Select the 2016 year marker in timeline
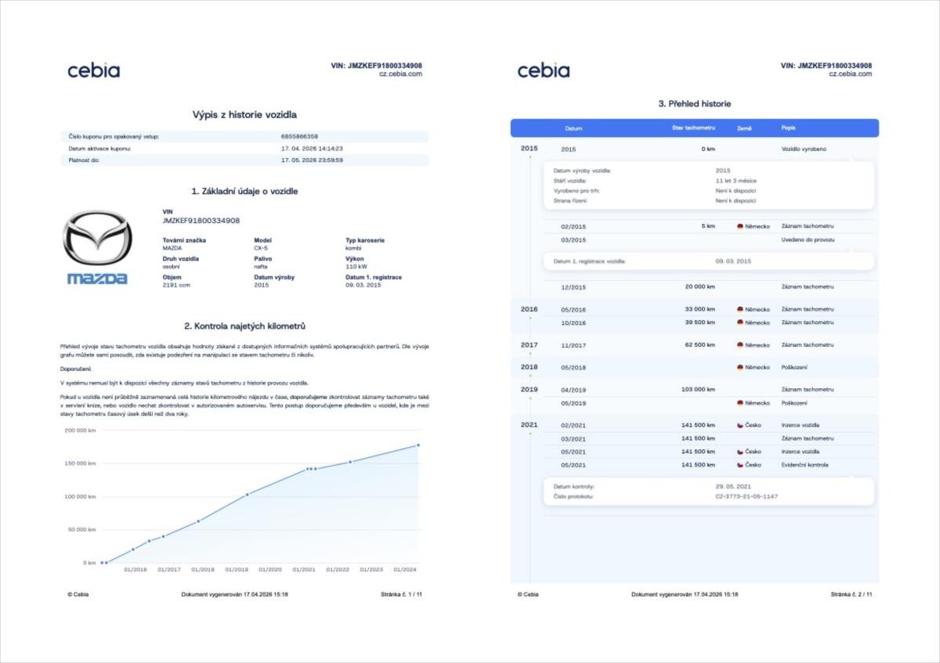This screenshot has height=663, width=940. tap(530, 309)
